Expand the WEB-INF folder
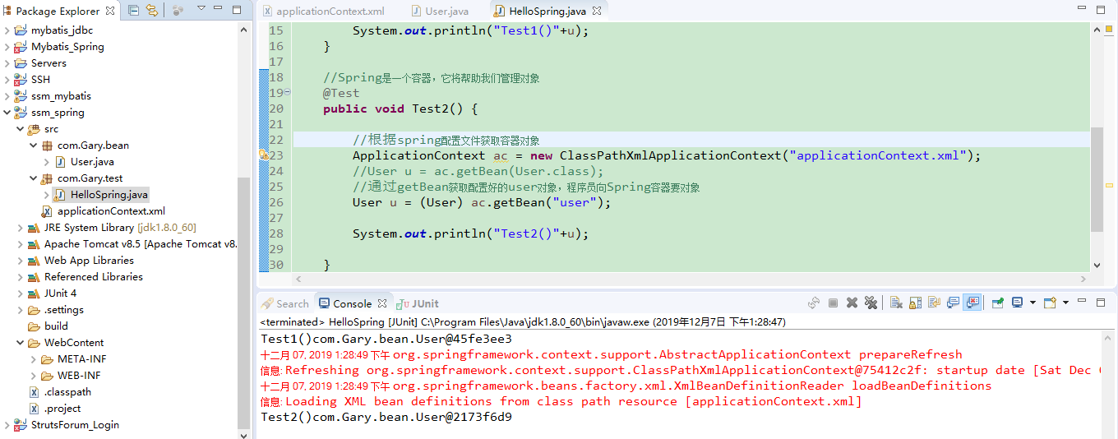 [34, 376]
